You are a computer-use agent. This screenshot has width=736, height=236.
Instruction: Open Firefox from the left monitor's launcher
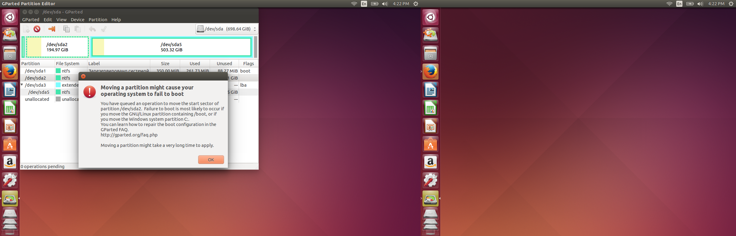coord(10,72)
